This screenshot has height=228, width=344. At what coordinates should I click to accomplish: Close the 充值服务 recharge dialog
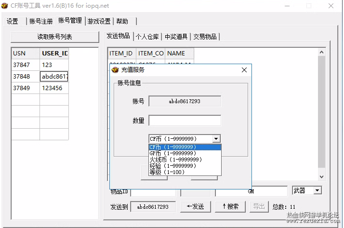(244, 70)
